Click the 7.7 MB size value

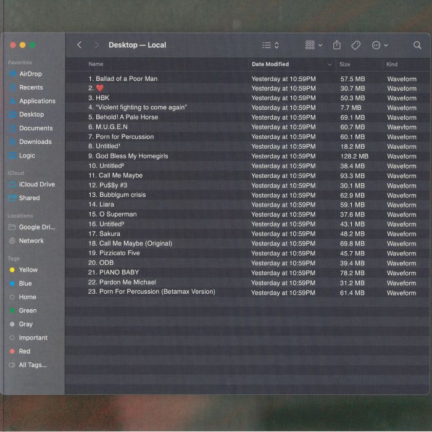(x=351, y=108)
